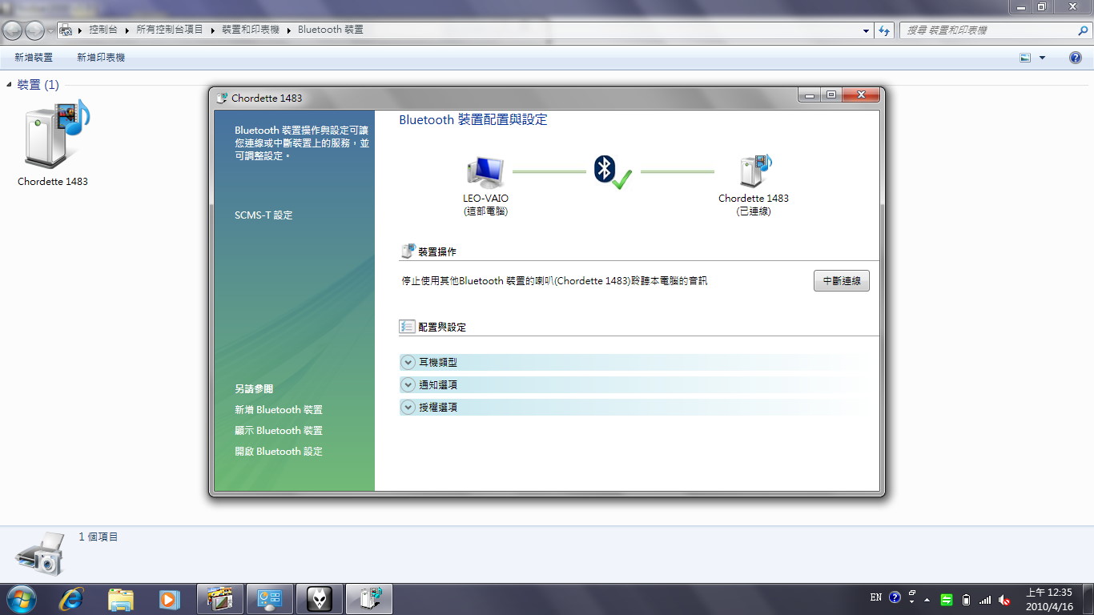Collapse the 裝置 (1) group

10,85
